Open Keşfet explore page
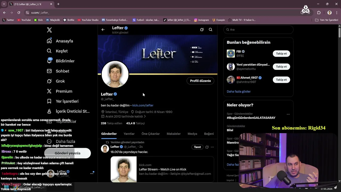Viewport: 341px width, 192px height. click(57, 51)
